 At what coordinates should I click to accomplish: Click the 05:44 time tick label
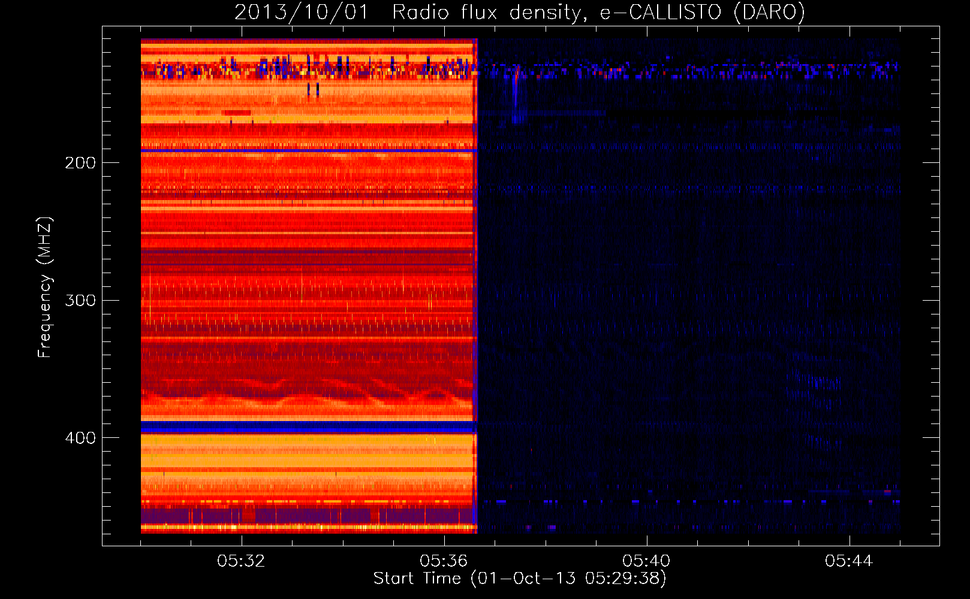pyautogui.click(x=849, y=561)
